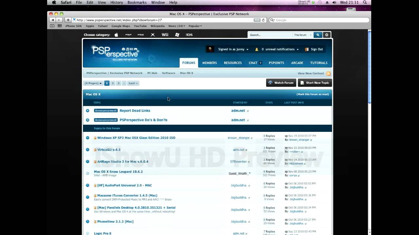Open Safari History menu

tap(117, 2)
